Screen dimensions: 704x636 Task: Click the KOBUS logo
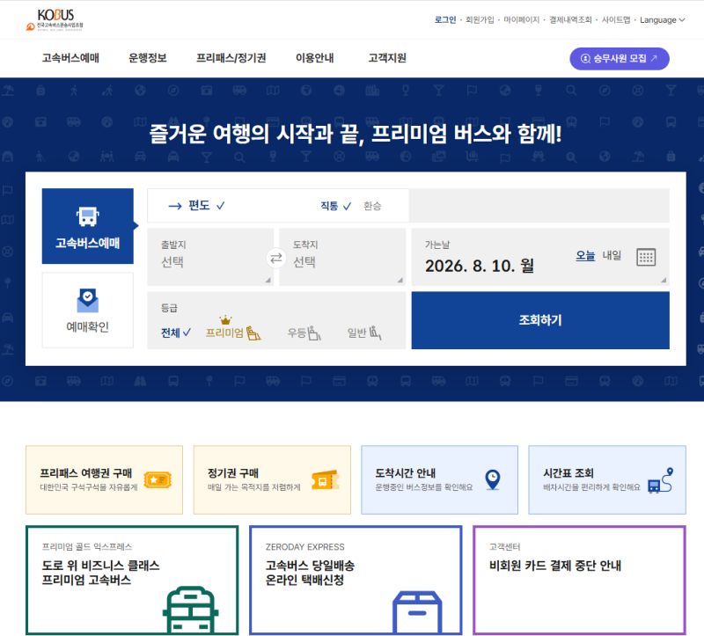[55, 20]
